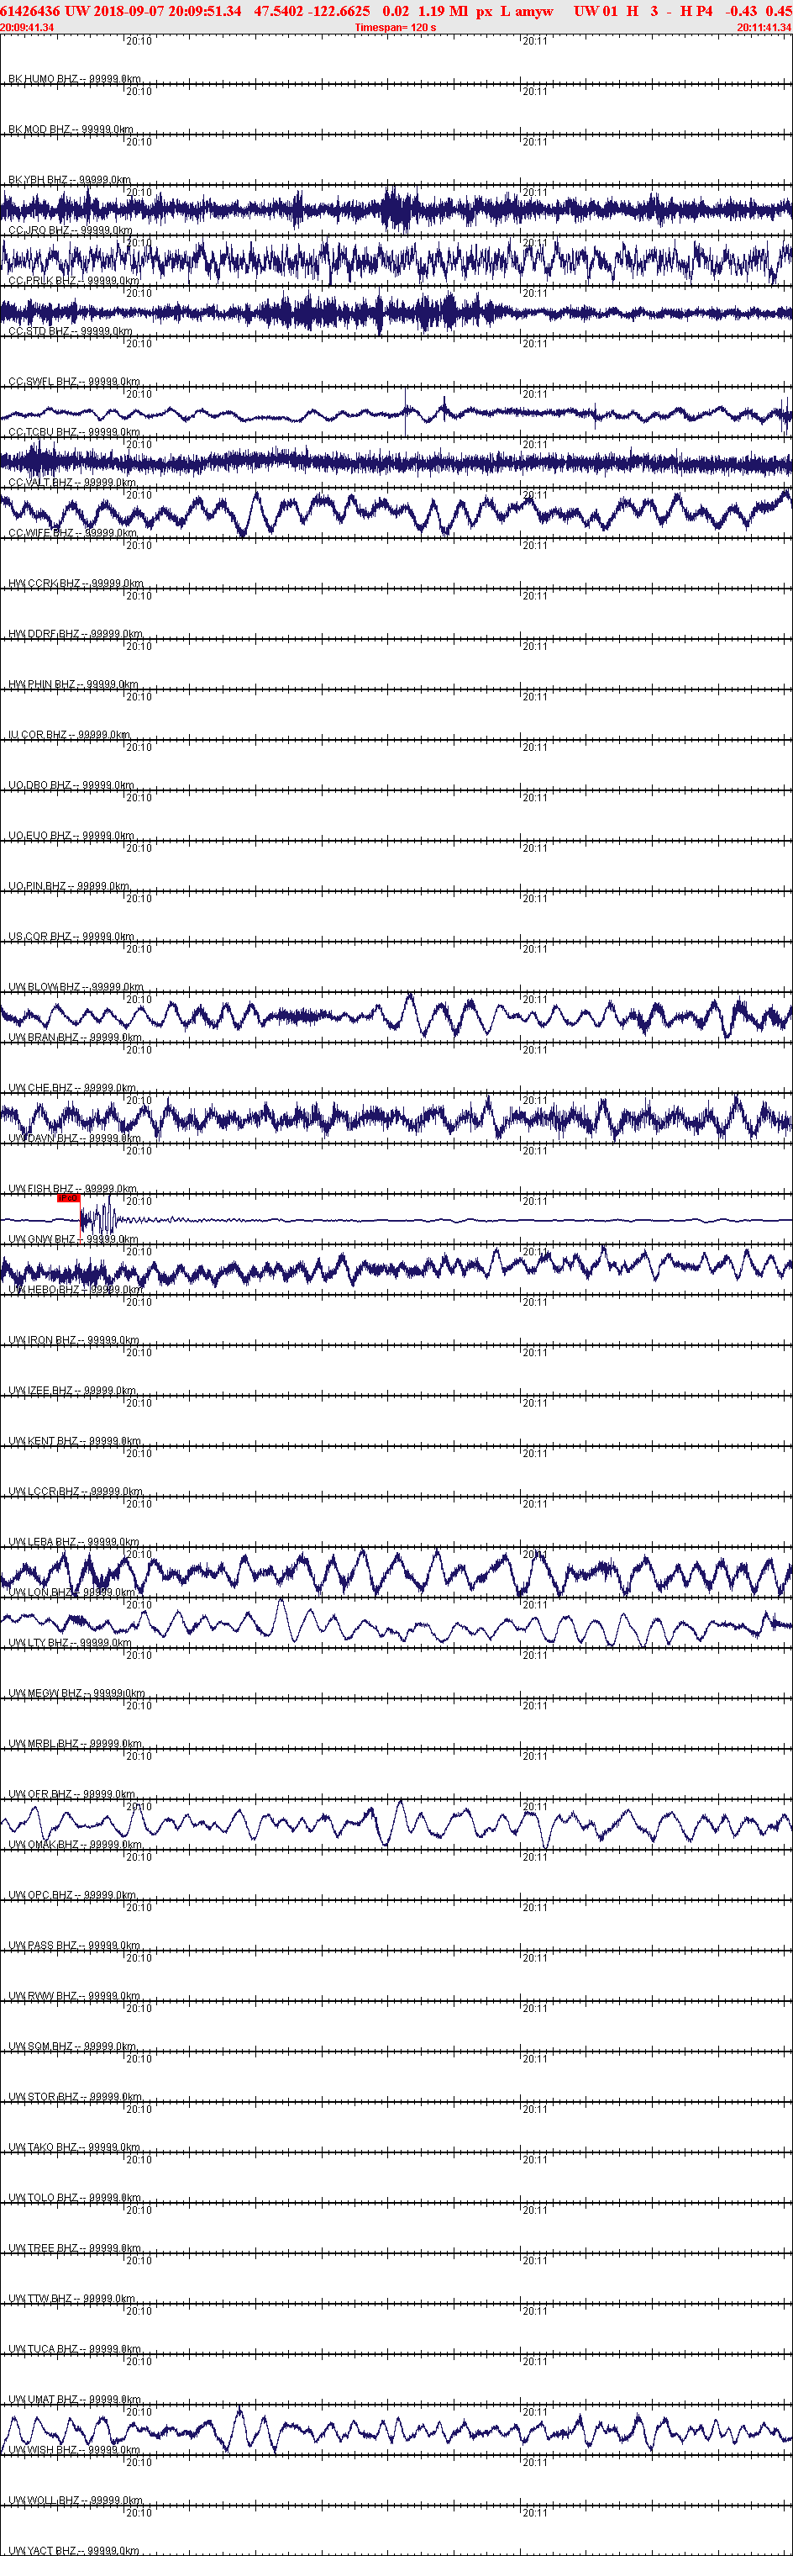Select the UW.HEBO.BHZ station label
This screenshot has width=793, height=2556.
point(74,1289)
